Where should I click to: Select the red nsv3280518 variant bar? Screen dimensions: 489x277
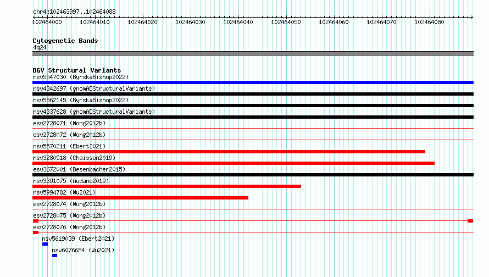tap(234, 163)
